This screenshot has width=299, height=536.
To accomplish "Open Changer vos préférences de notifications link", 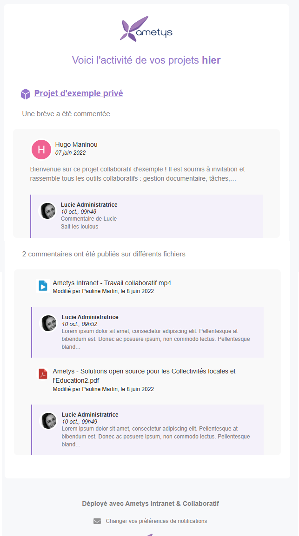I will 156,521.
